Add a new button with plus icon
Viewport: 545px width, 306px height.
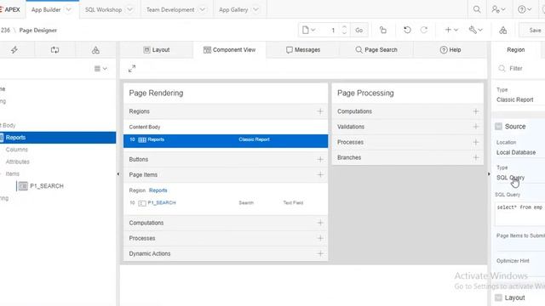[320, 160]
